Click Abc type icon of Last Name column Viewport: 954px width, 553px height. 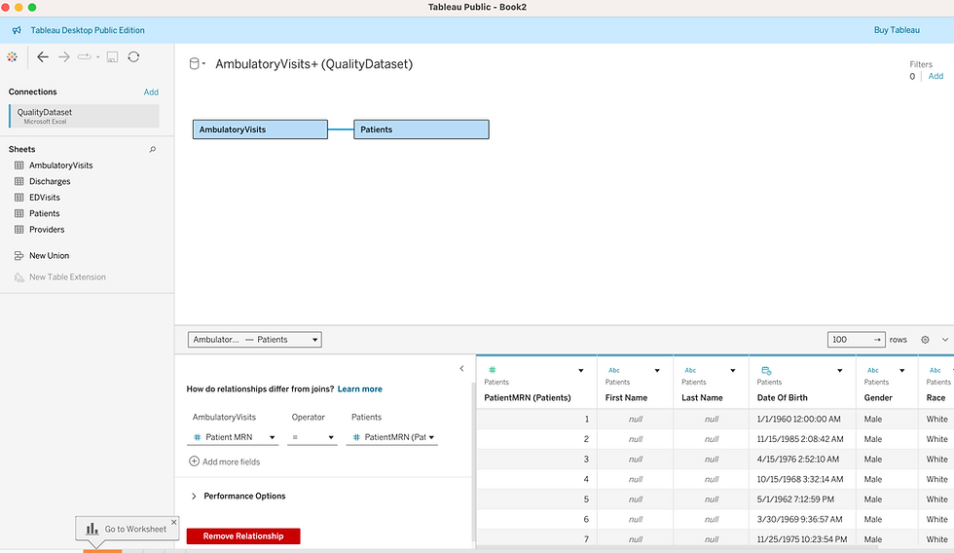pyautogui.click(x=690, y=370)
